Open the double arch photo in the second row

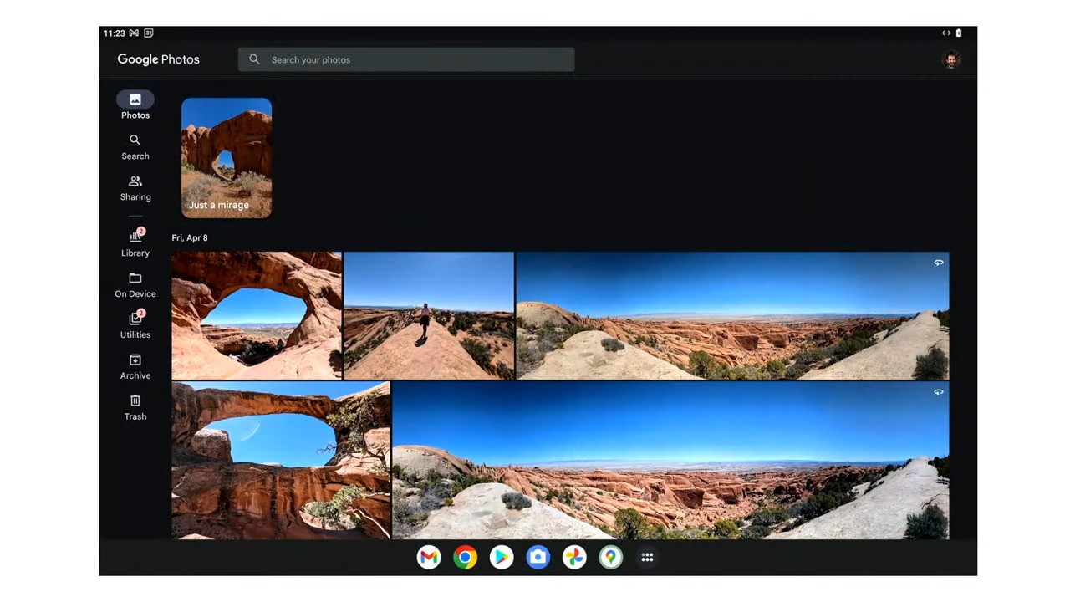point(281,461)
